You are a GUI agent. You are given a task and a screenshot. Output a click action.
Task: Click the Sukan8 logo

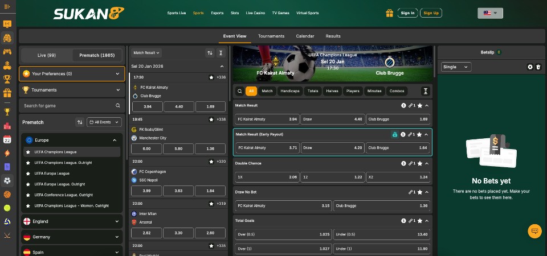coord(89,13)
